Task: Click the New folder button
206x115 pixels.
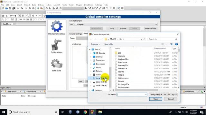Action: 109,44
